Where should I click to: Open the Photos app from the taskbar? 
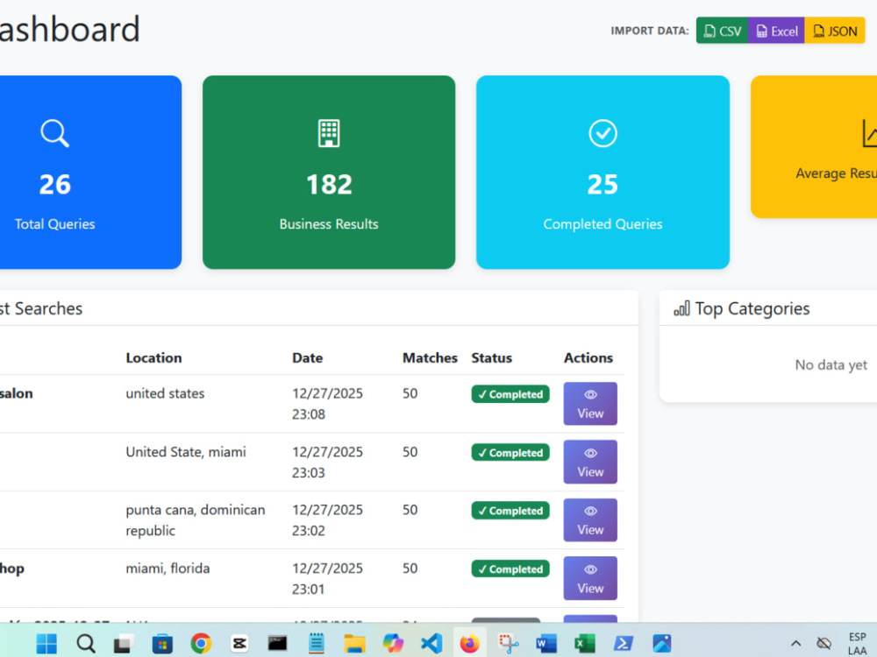pos(661,644)
